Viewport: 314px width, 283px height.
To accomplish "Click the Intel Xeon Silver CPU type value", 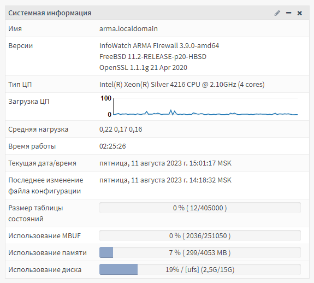I will pos(182,85).
